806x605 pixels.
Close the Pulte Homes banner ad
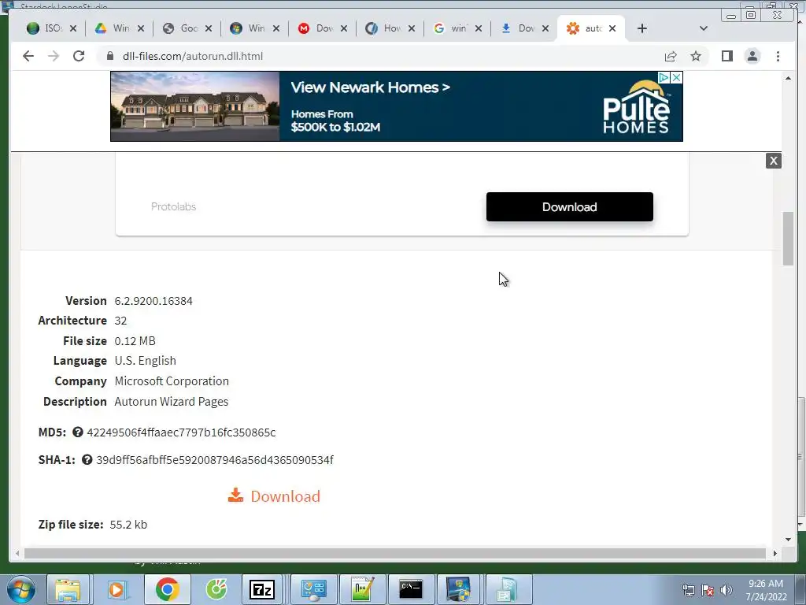point(676,77)
